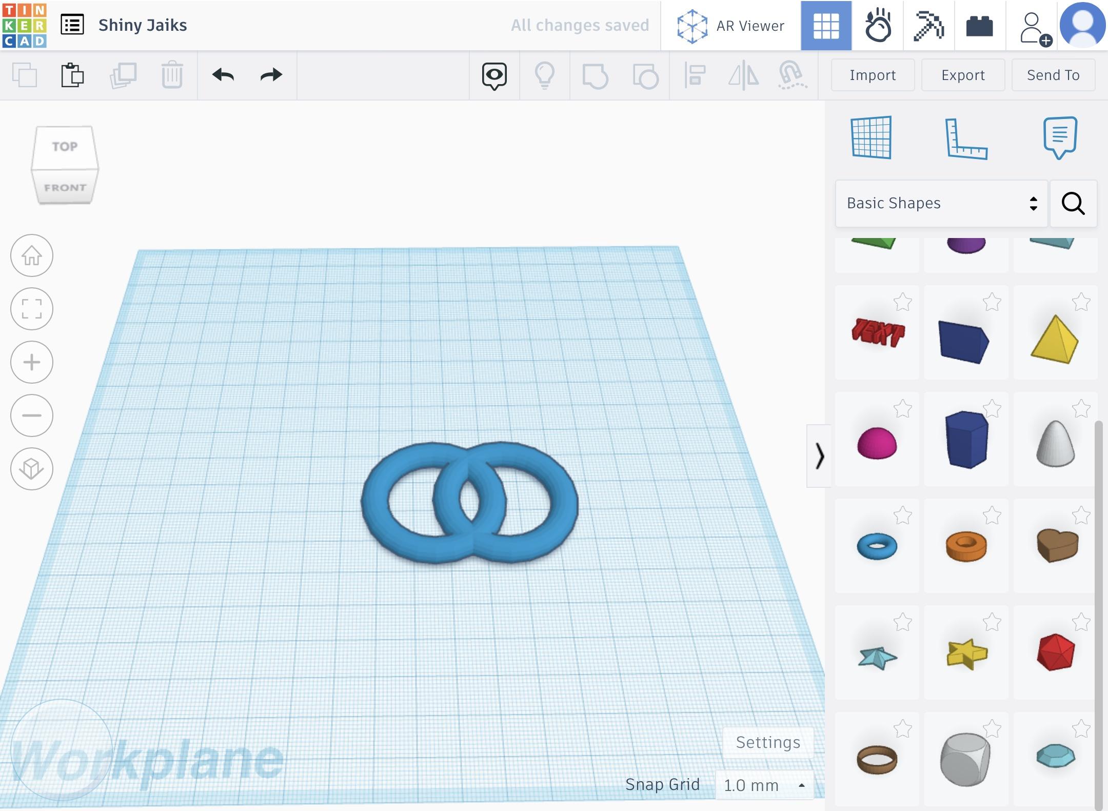Screen dimensions: 1108x811
Task: Redo the last action
Action: (271, 75)
